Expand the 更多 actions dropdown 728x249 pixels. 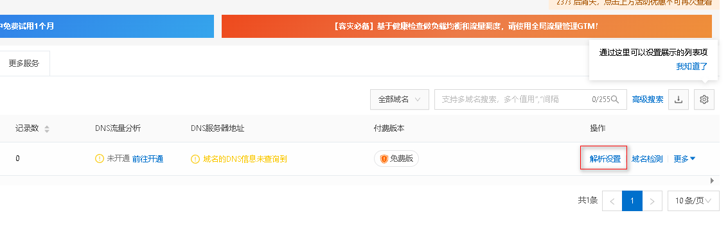[684, 159]
